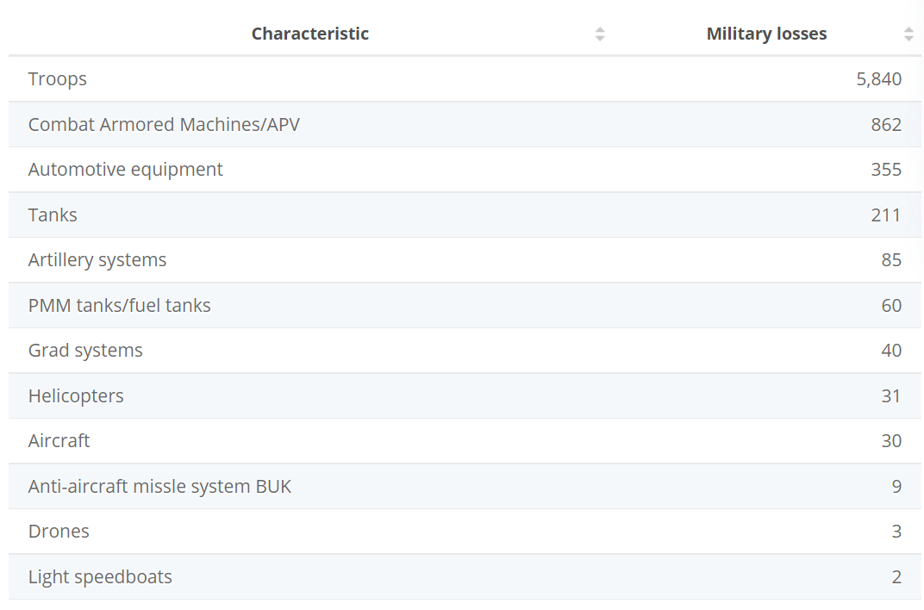Image resolution: width=924 pixels, height=610 pixels.
Task: Sort table by Military losses icon
Action: tap(908, 34)
